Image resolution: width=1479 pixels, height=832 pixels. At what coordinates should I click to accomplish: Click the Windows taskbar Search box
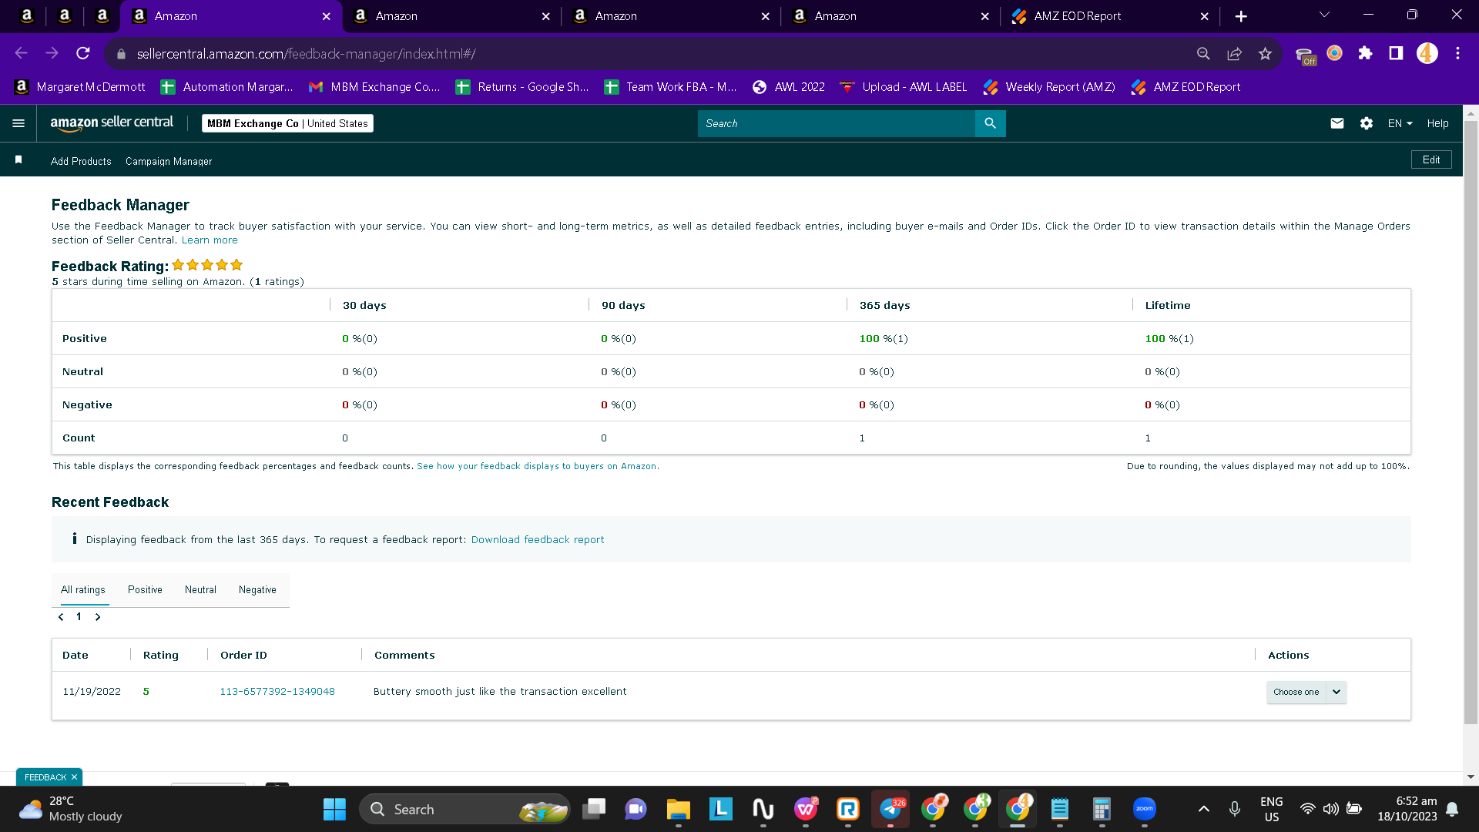(x=464, y=810)
